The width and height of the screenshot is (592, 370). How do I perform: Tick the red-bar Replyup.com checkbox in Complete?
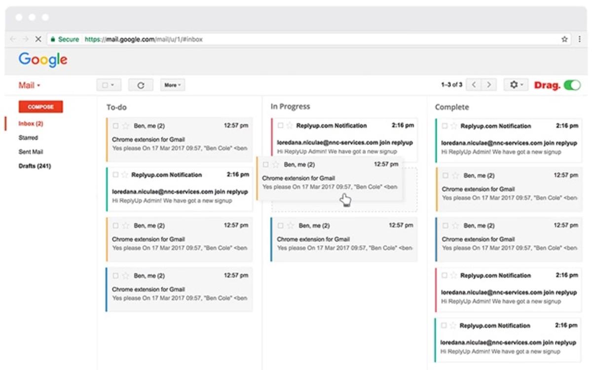(444, 275)
